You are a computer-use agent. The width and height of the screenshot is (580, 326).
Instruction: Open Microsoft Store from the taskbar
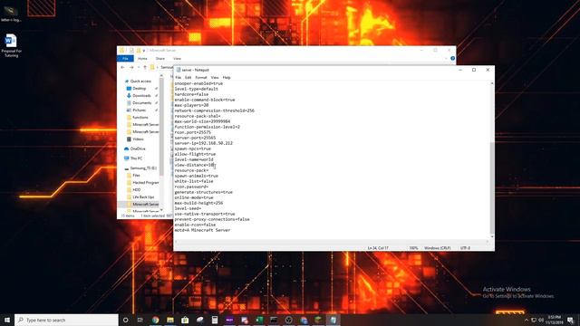185,320
